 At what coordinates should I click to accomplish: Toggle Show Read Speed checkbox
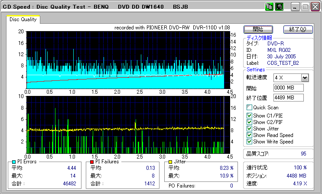click(249, 135)
